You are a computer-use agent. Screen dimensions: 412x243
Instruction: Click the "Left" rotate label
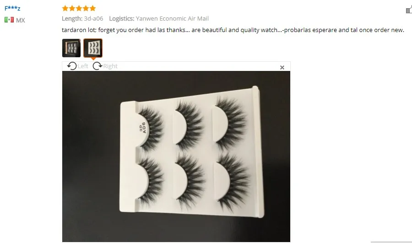coord(83,66)
